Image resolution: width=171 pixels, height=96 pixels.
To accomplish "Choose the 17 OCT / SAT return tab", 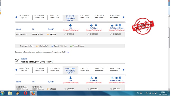I will [x=100, y=69].
